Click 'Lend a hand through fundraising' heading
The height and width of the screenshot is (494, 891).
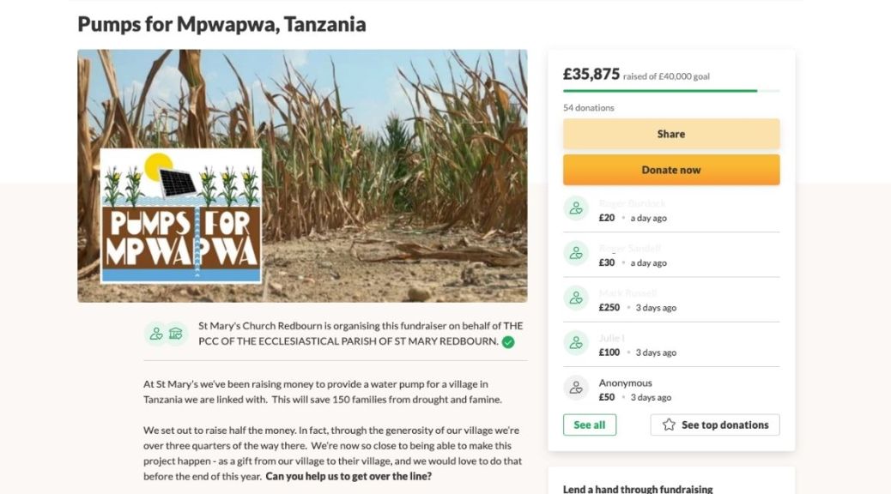(637, 489)
